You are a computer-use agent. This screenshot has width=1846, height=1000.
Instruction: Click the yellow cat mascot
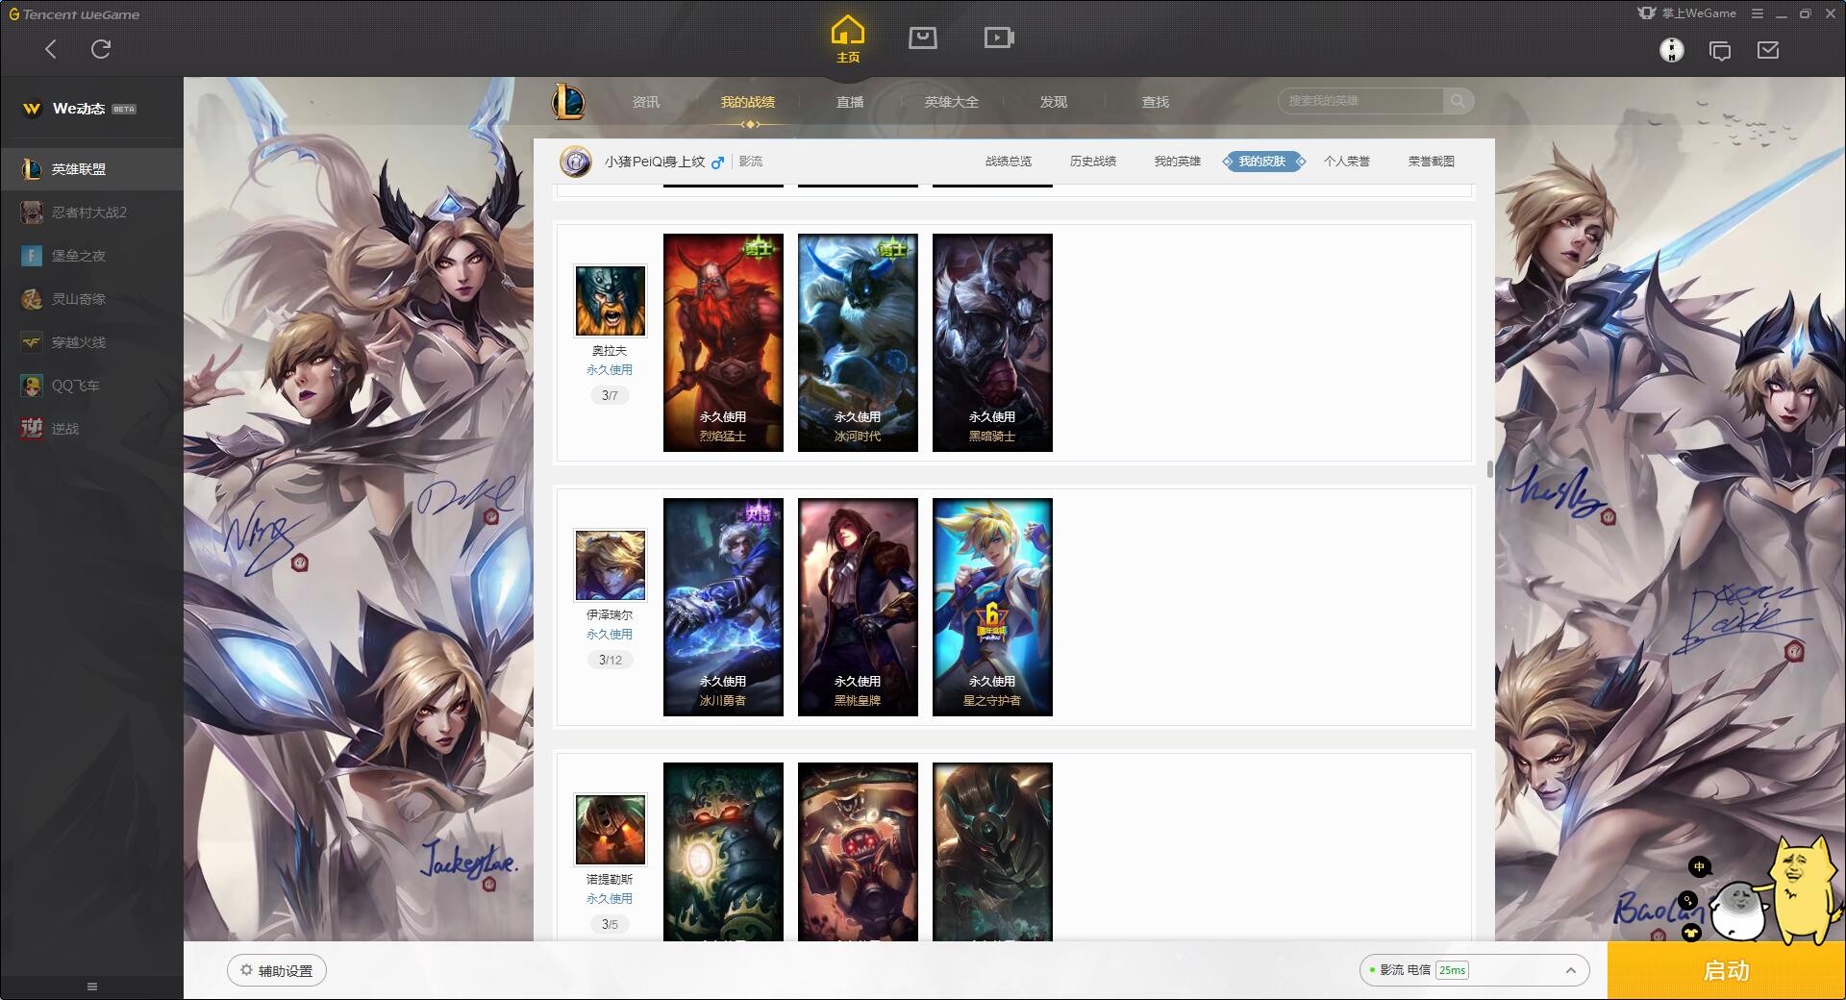1801,889
